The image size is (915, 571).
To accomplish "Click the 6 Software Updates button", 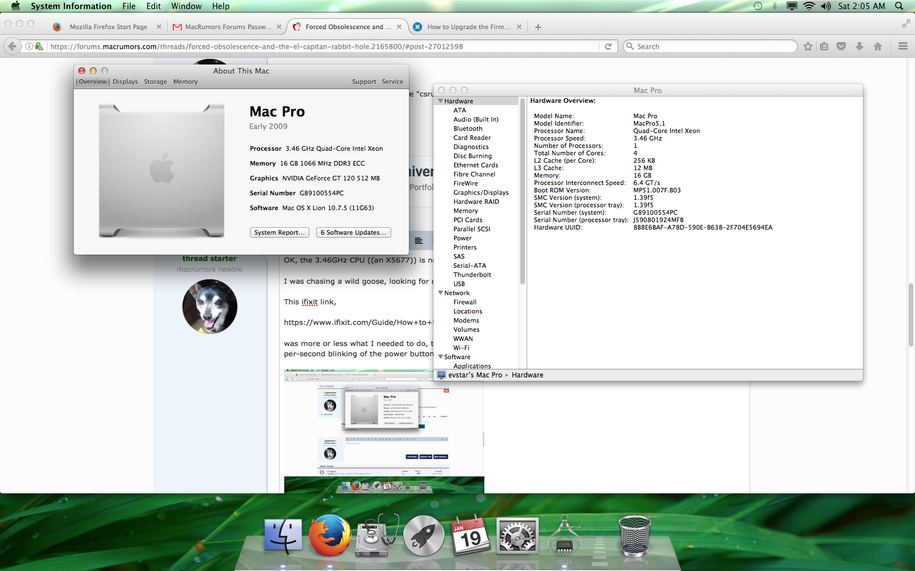I will [x=353, y=232].
